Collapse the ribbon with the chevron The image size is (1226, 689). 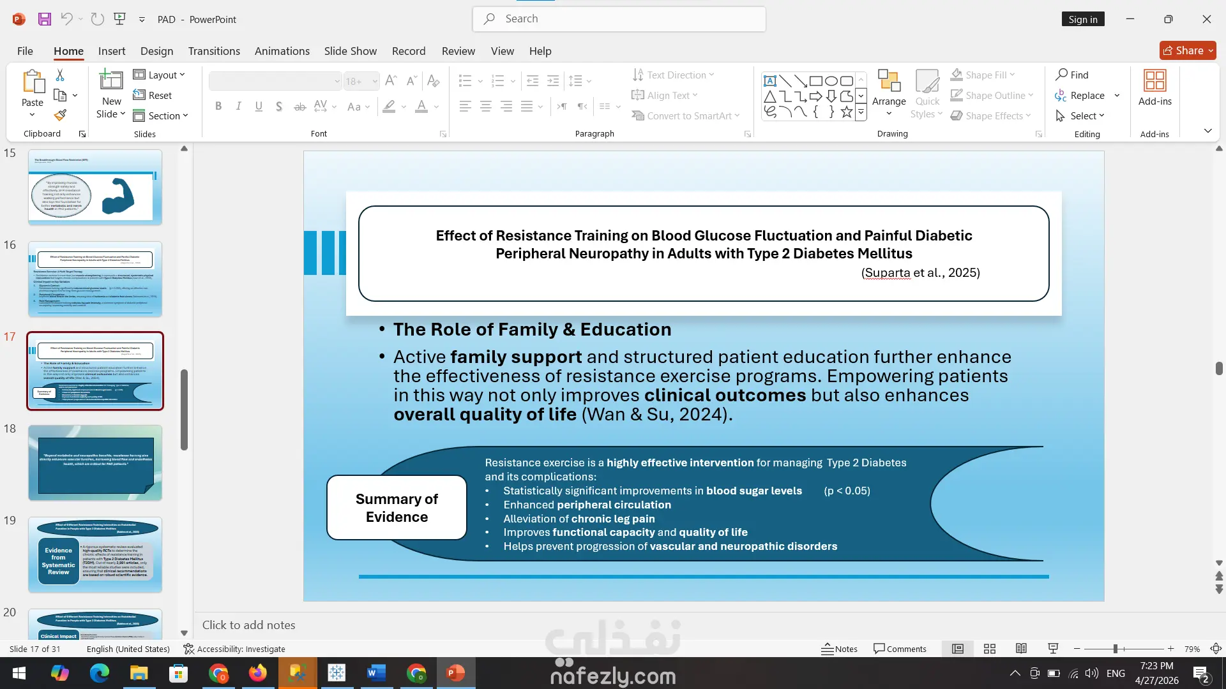coord(1207,131)
